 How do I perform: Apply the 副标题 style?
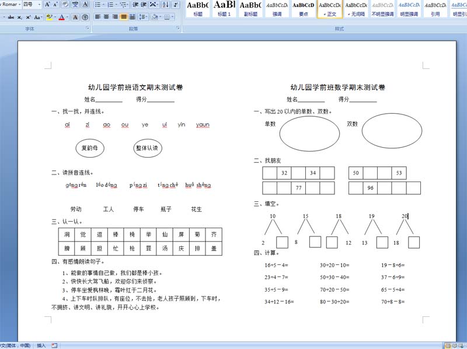(250, 9)
